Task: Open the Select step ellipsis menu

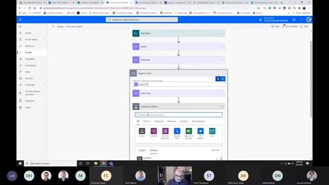Action: pos(222,47)
